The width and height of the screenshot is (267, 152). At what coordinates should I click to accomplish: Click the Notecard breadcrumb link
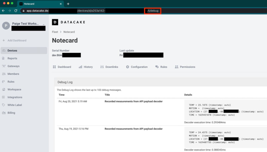(x=69, y=32)
